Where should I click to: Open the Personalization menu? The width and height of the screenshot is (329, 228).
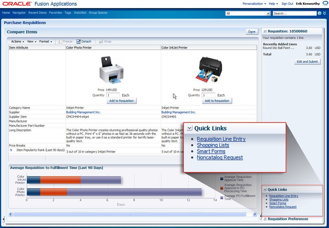[254, 4]
